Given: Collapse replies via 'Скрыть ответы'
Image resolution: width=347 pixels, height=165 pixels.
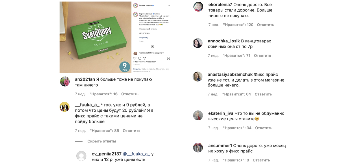Looking at the screenshot, I should 102,141.
